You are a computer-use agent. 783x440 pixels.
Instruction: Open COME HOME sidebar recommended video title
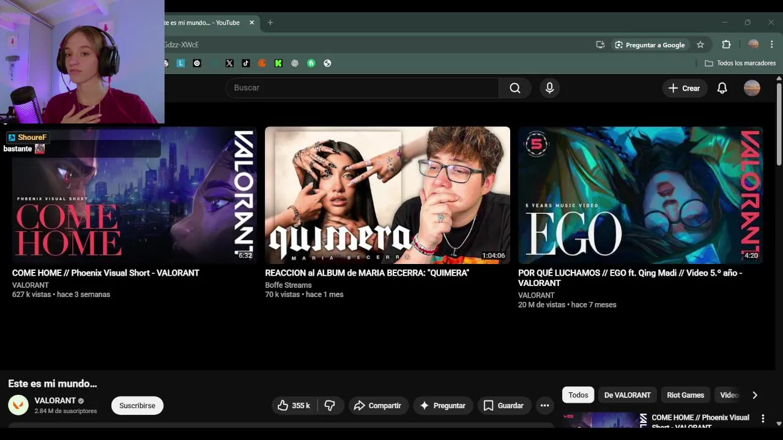coord(700,420)
